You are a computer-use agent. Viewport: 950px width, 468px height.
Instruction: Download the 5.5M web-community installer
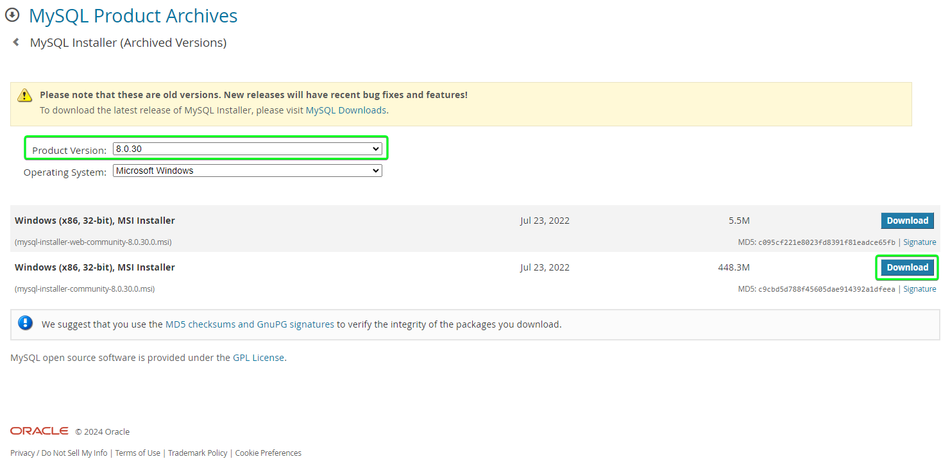(907, 221)
